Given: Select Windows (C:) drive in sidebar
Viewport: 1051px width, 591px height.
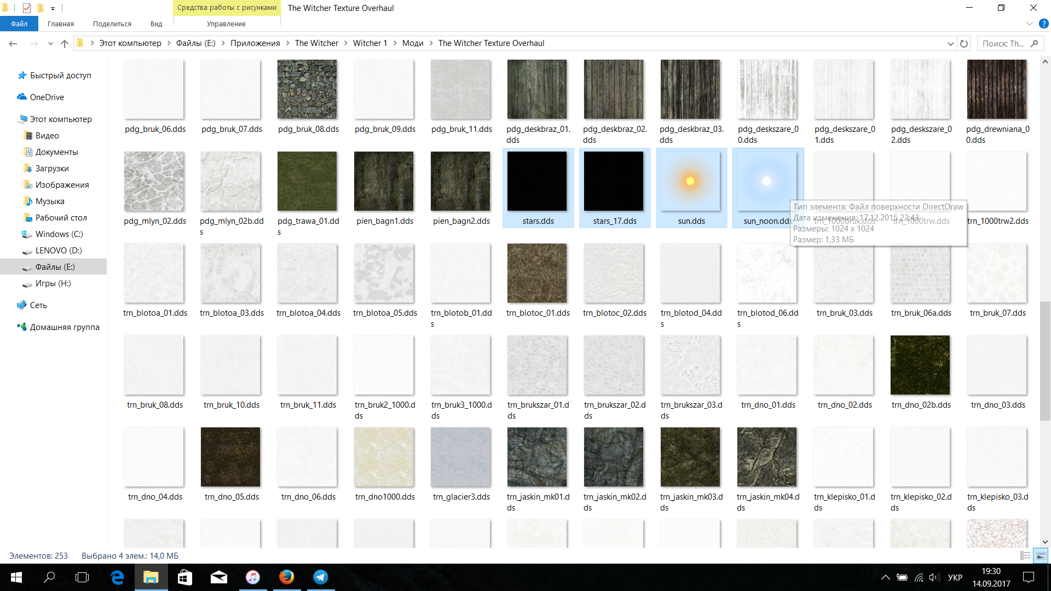Looking at the screenshot, I should tap(59, 234).
